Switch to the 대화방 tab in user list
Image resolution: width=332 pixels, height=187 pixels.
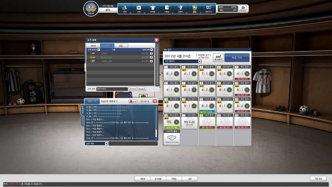coord(93,46)
